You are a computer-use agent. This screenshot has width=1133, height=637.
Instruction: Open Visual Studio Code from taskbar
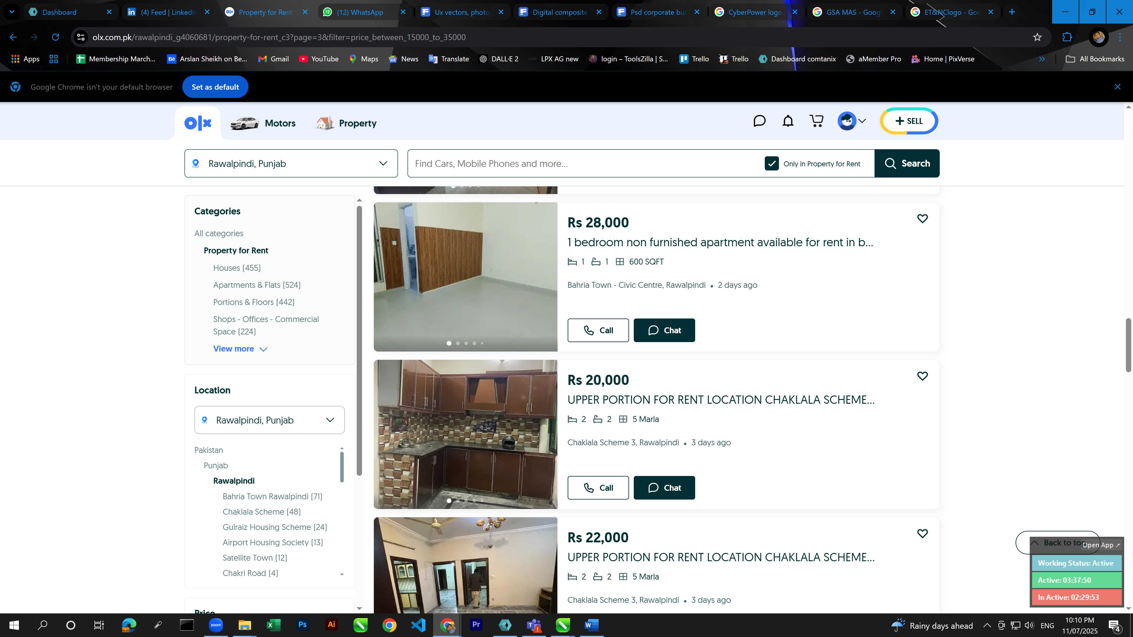click(418, 625)
